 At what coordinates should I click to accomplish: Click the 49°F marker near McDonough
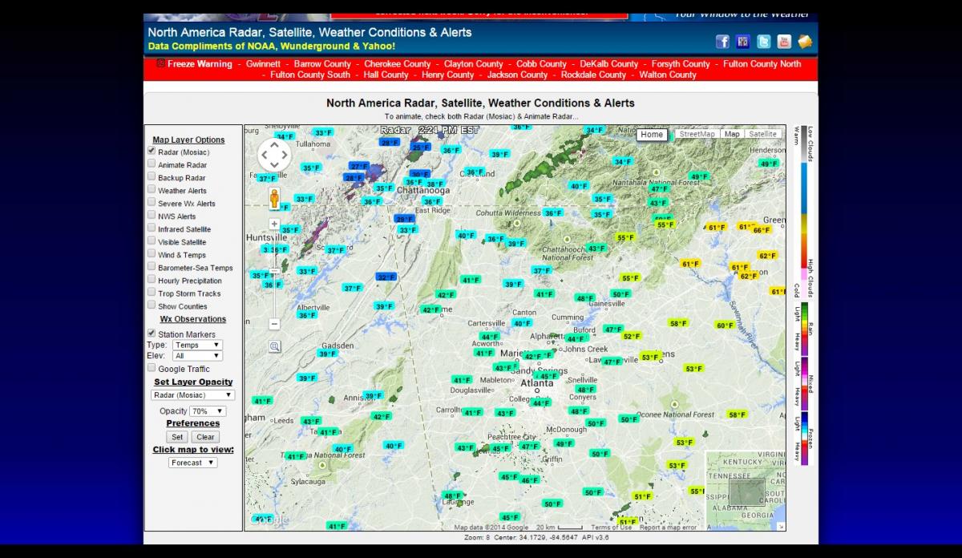tap(564, 443)
